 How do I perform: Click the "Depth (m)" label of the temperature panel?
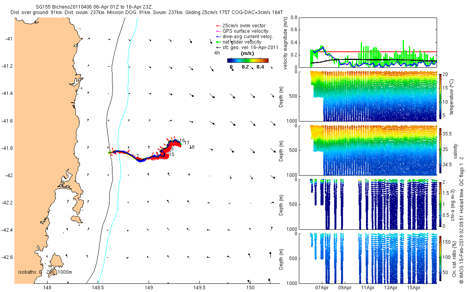coord(281,97)
